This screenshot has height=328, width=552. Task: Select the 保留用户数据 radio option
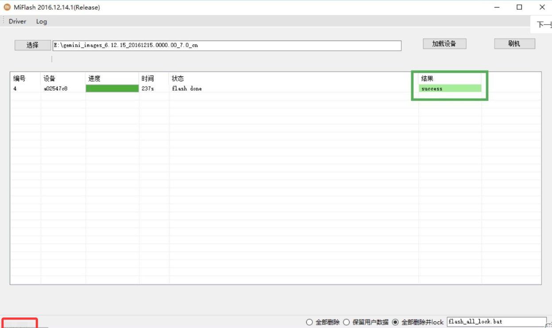366,322
